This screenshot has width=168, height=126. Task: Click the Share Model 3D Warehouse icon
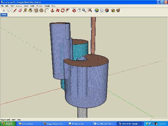tap(118, 10)
